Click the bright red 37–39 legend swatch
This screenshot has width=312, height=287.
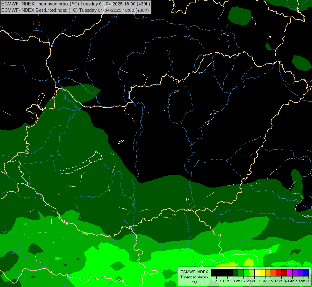coord(279,273)
